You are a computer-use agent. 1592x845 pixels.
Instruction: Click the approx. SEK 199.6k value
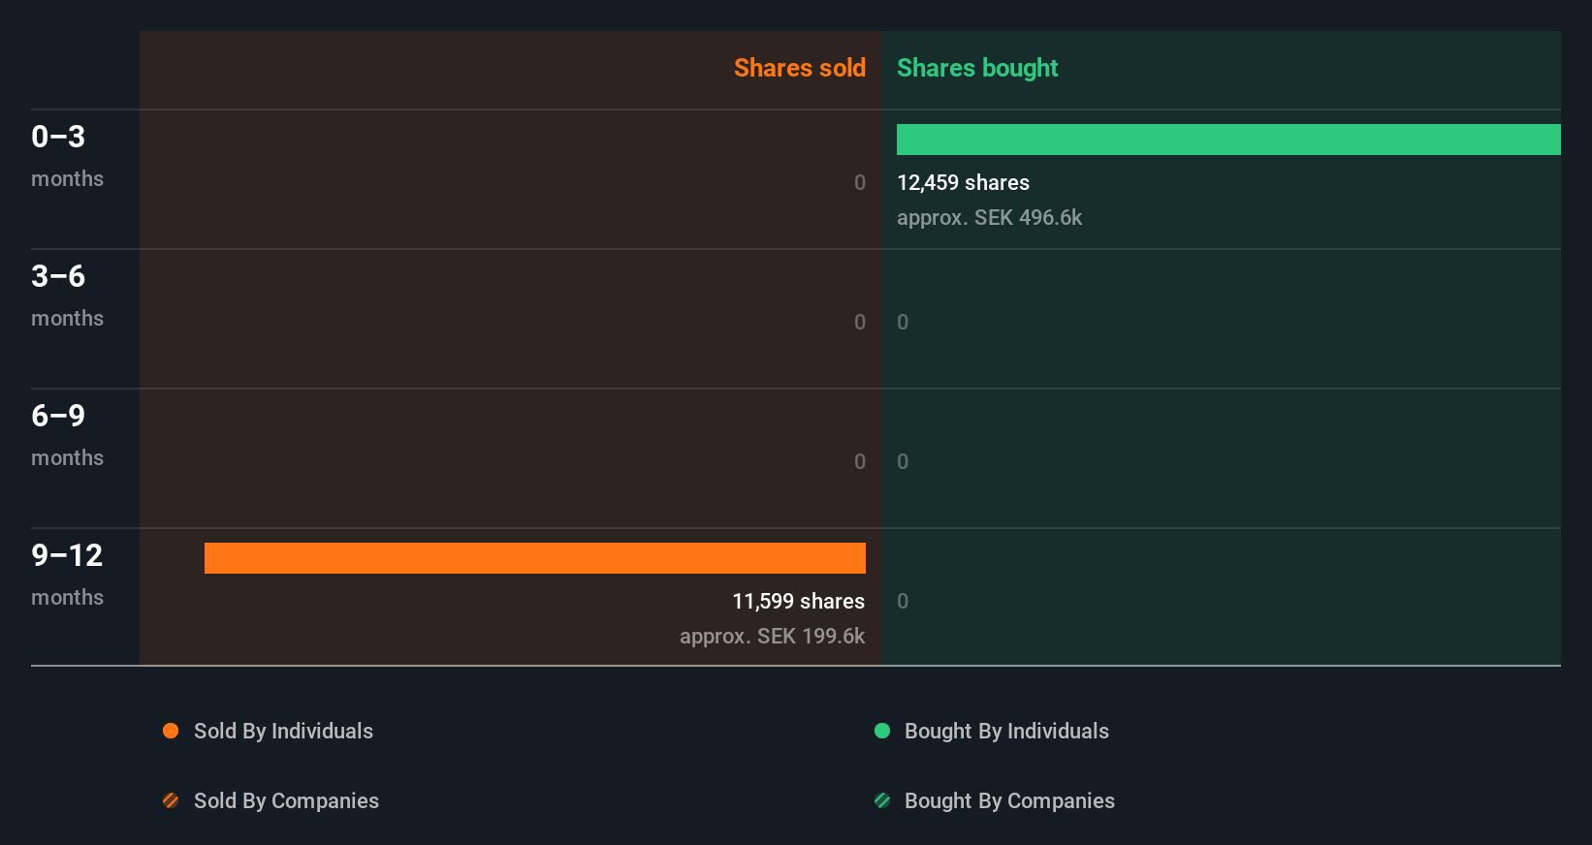click(x=772, y=636)
